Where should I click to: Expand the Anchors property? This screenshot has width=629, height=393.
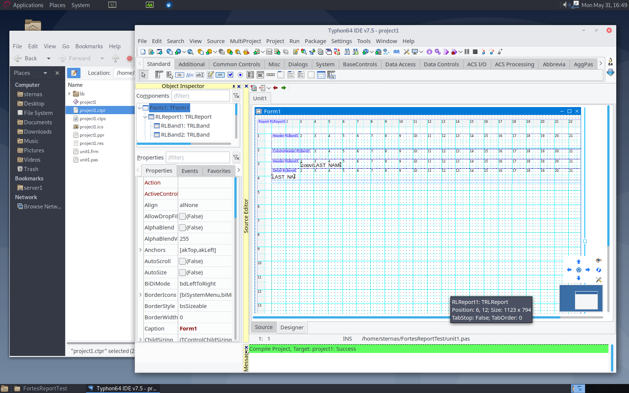(x=140, y=250)
